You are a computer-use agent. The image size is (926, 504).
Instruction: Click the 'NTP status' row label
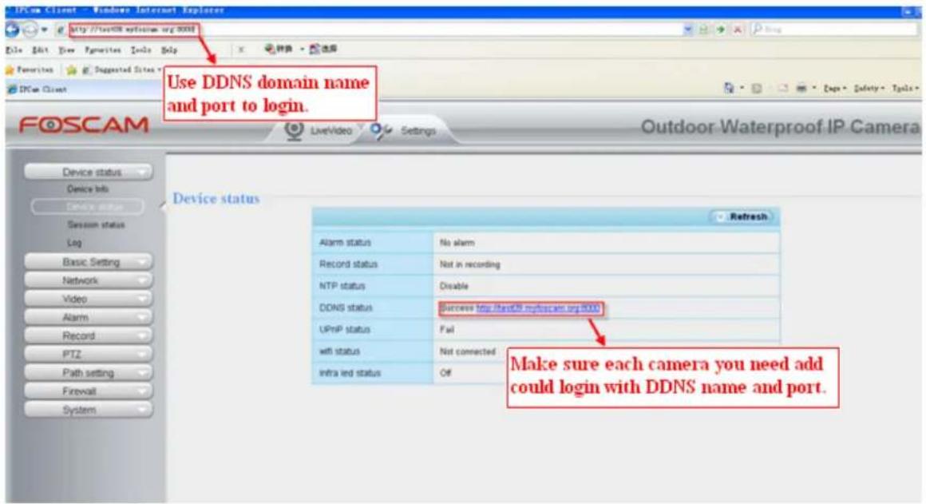[x=342, y=286]
